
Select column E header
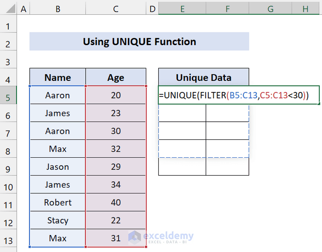click(x=182, y=9)
